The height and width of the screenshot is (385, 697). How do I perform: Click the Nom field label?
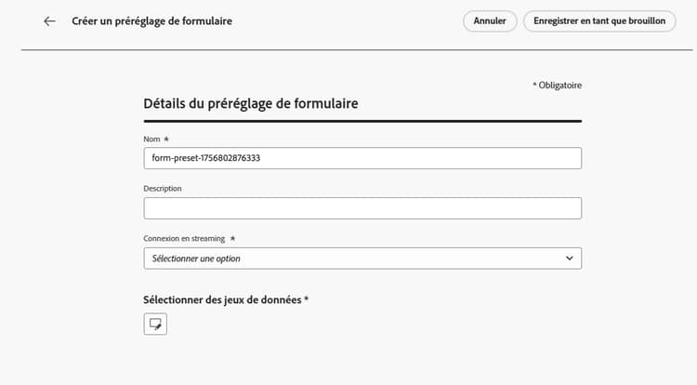(x=151, y=139)
